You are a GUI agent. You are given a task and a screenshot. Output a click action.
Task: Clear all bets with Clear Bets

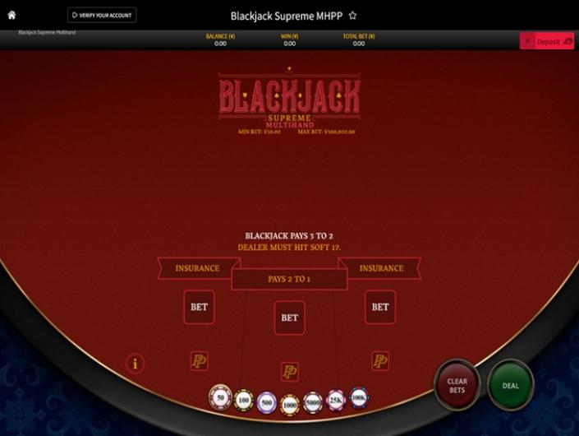(457, 386)
